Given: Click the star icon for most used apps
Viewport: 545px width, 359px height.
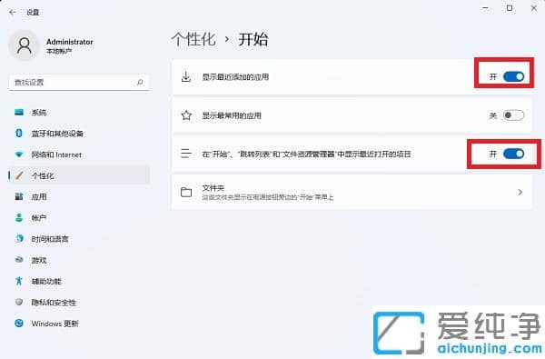Looking at the screenshot, I should 186,115.
